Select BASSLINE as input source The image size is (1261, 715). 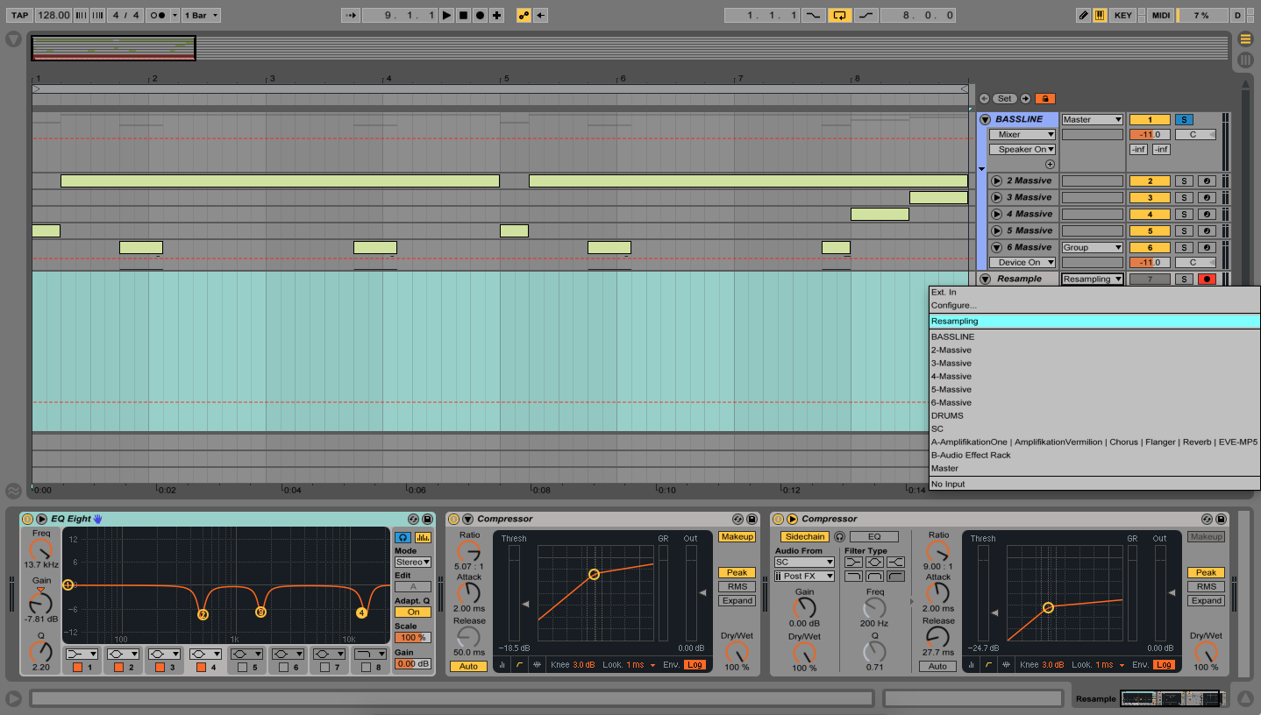click(1094, 336)
